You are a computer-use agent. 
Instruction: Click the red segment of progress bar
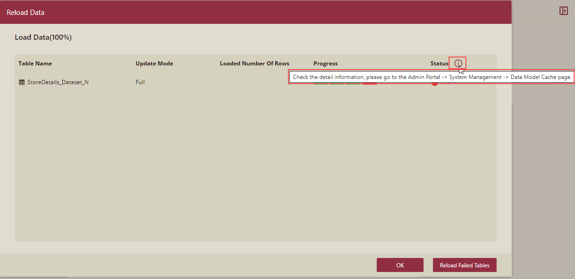click(369, 84)
